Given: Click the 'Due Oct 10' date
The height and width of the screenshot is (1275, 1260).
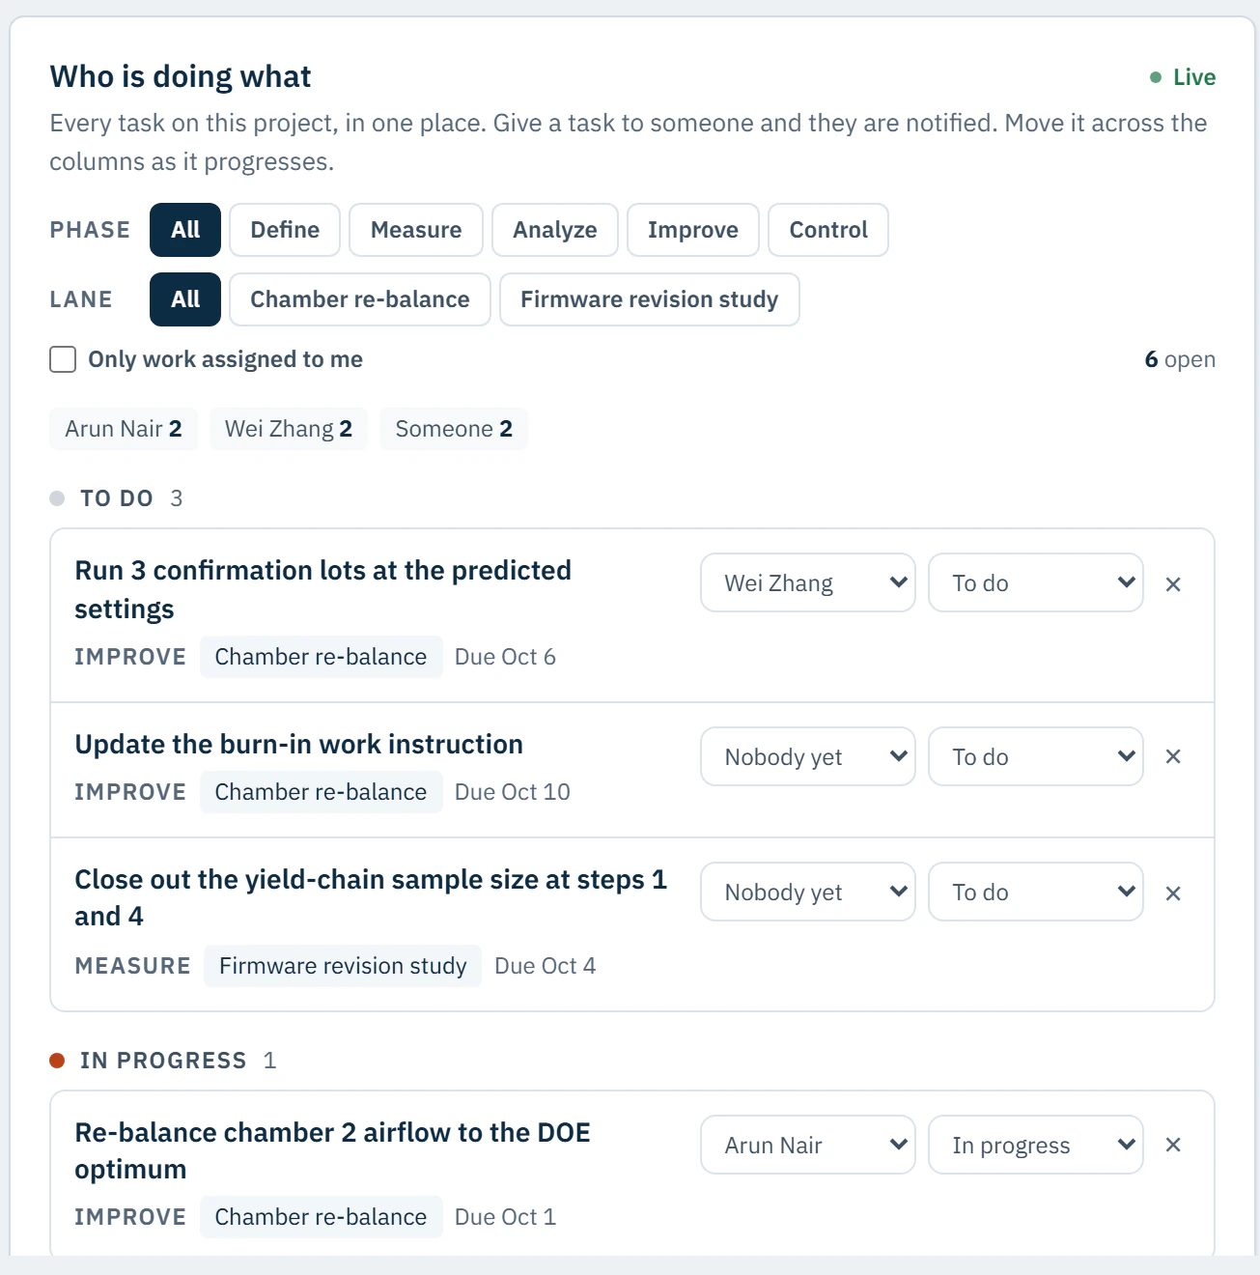Looking at the screenshot, I should pyautogui.click(x=513, y=792).
